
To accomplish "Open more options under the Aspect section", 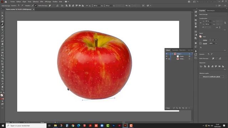I will pyautogui.click(x=225, y=50).
